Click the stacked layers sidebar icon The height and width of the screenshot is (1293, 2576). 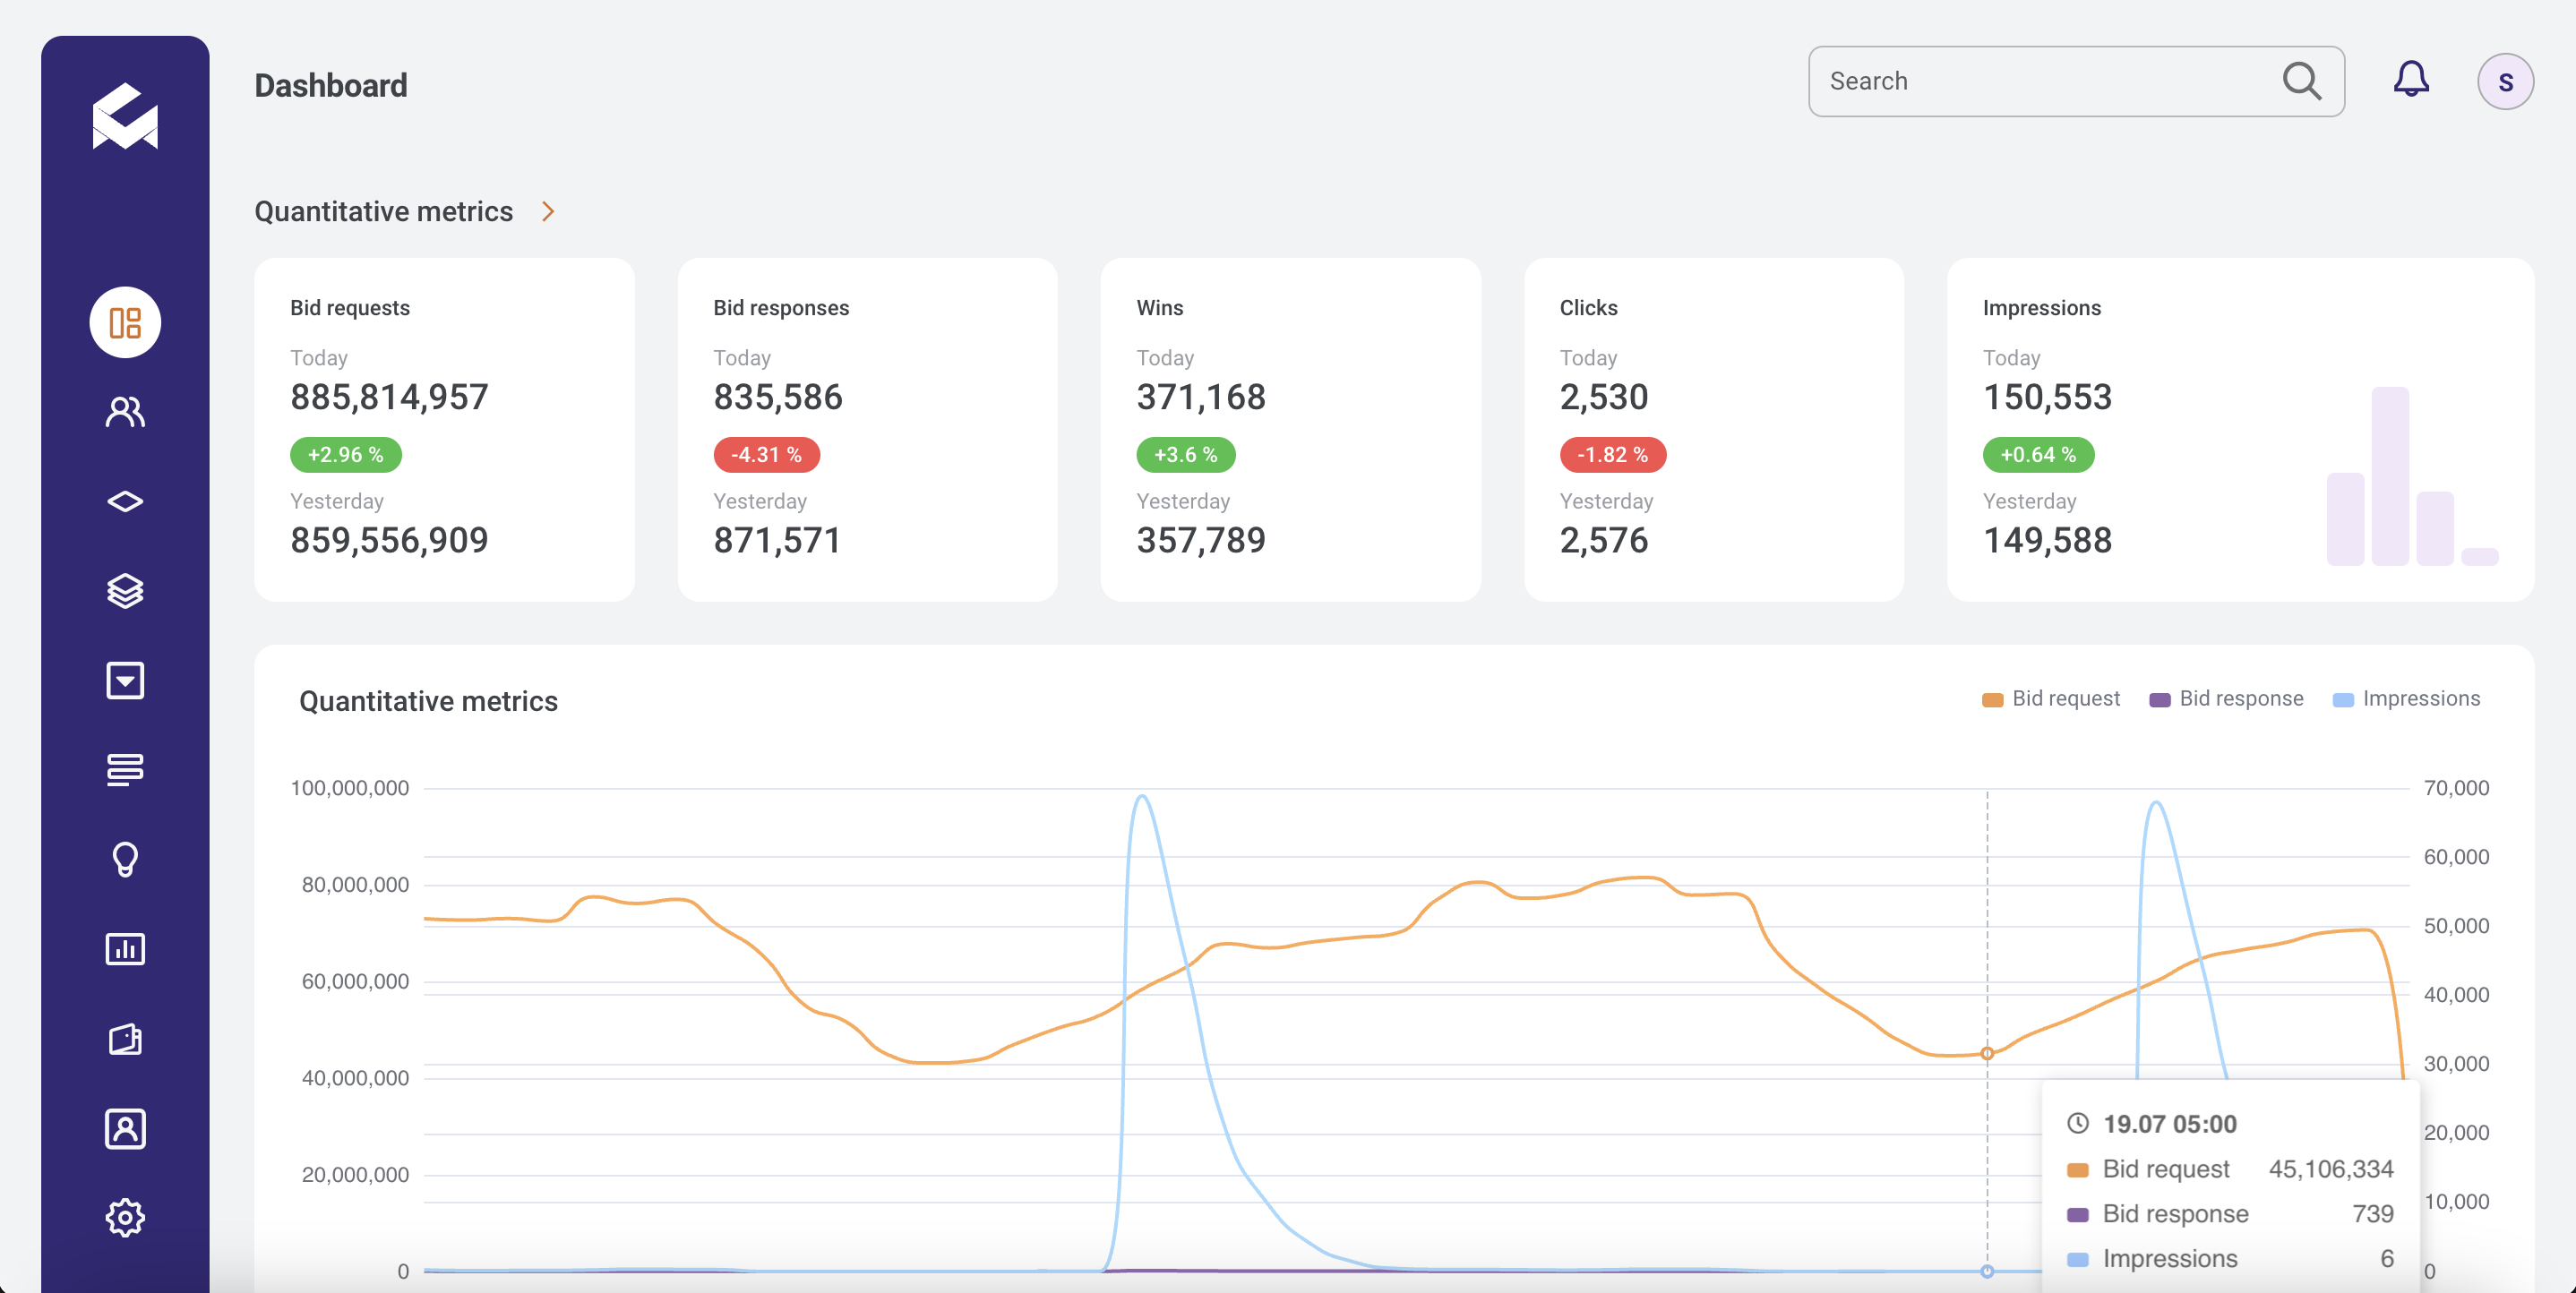click(x=125, y=591)
